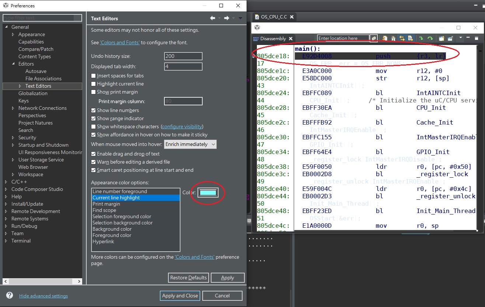
Task: Click the preferences filter text box
Action: point(42,18)
